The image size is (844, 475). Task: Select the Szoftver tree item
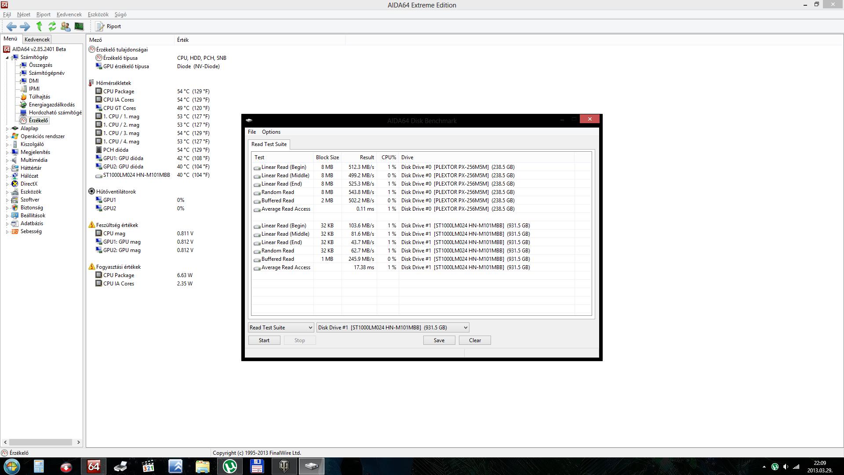[30, 200]
